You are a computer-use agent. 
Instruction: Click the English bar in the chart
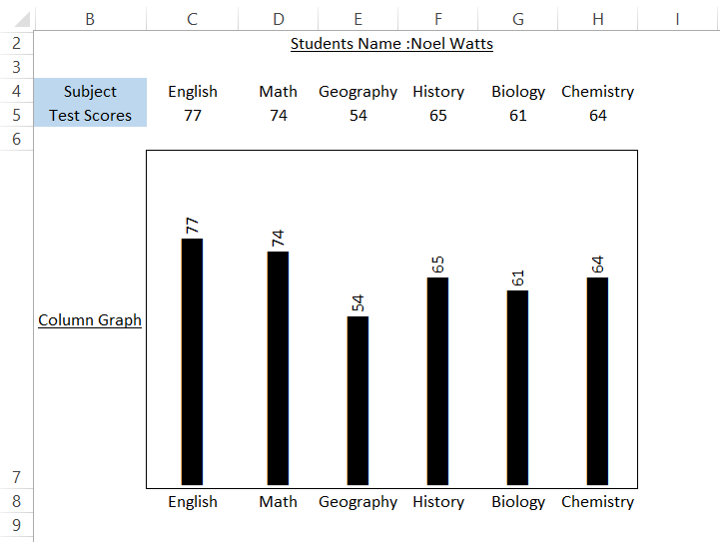(192, 359)
